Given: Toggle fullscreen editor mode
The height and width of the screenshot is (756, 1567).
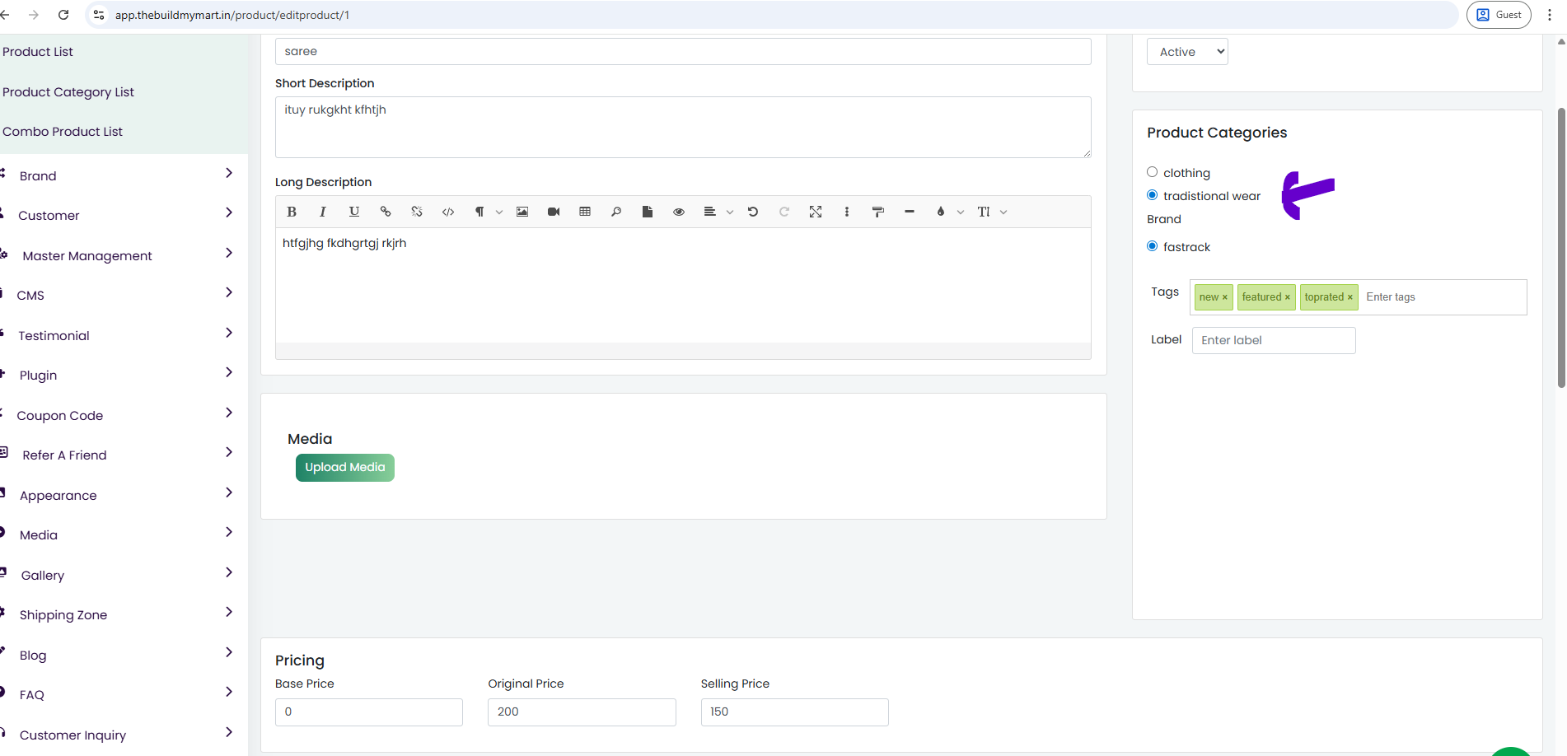Looking at the screenshot, I should [x=816, y=212].
